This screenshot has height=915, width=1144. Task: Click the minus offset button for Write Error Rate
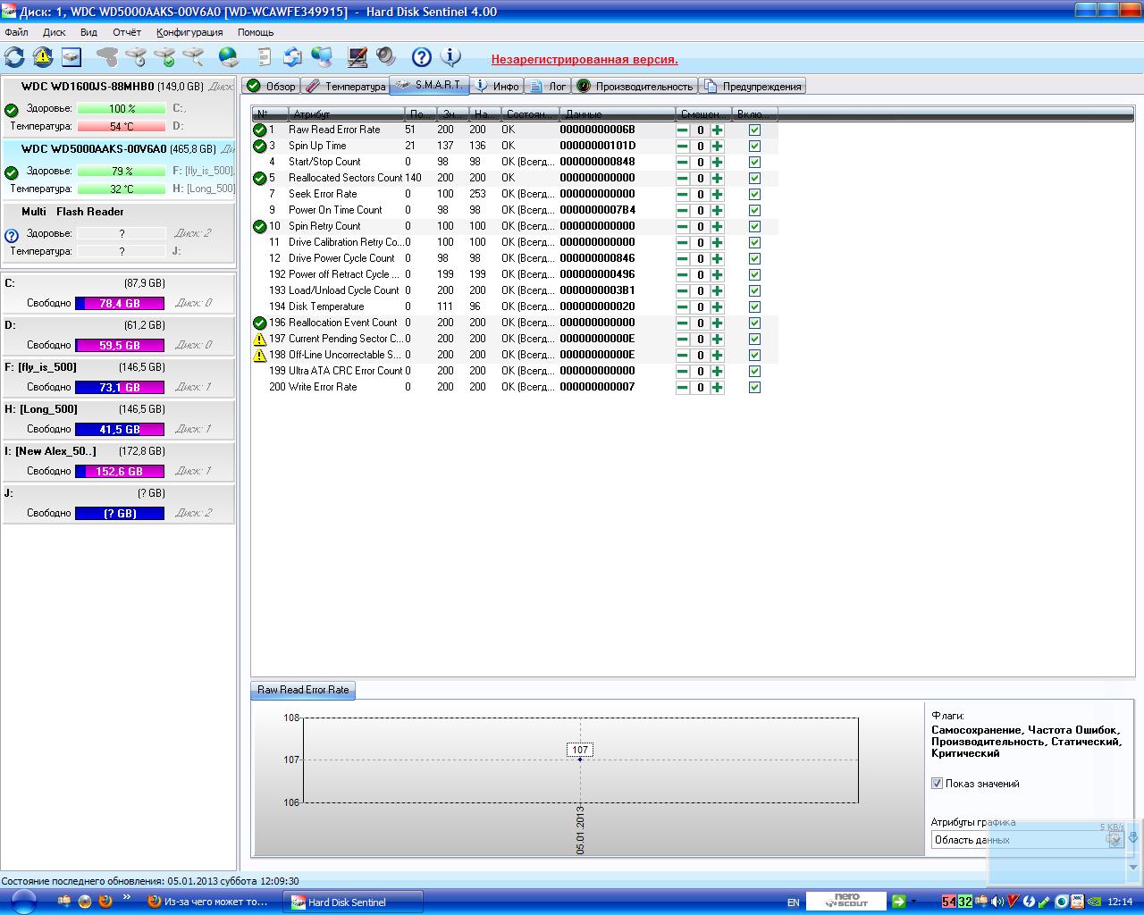[683, 387]
